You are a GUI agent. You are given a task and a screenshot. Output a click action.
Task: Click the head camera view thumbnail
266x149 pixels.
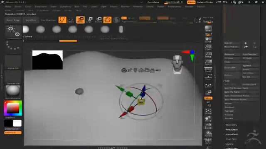point(177,64)
